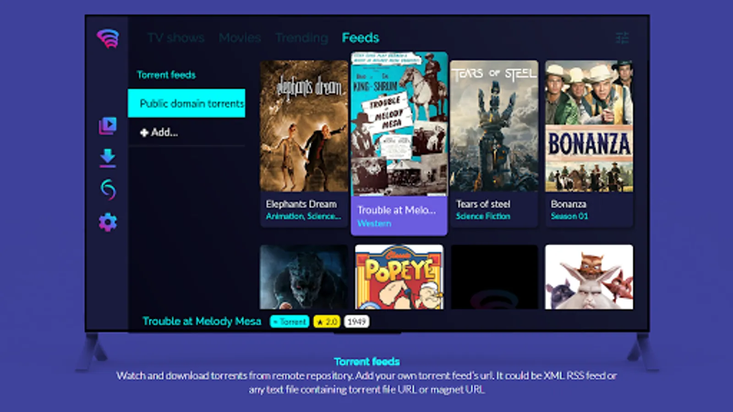Click the Science Fiction genre label
Image resolution: width=733 pixels, height=412 pixels.
coord(483,216)
